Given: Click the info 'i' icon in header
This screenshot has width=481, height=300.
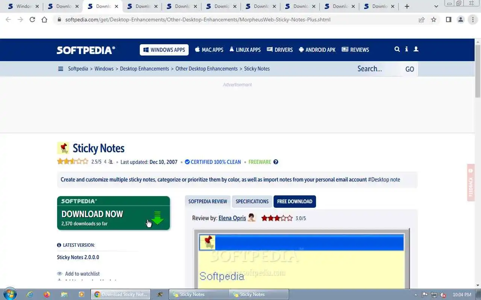Looking at the screenshot, I should click(407, 49).
